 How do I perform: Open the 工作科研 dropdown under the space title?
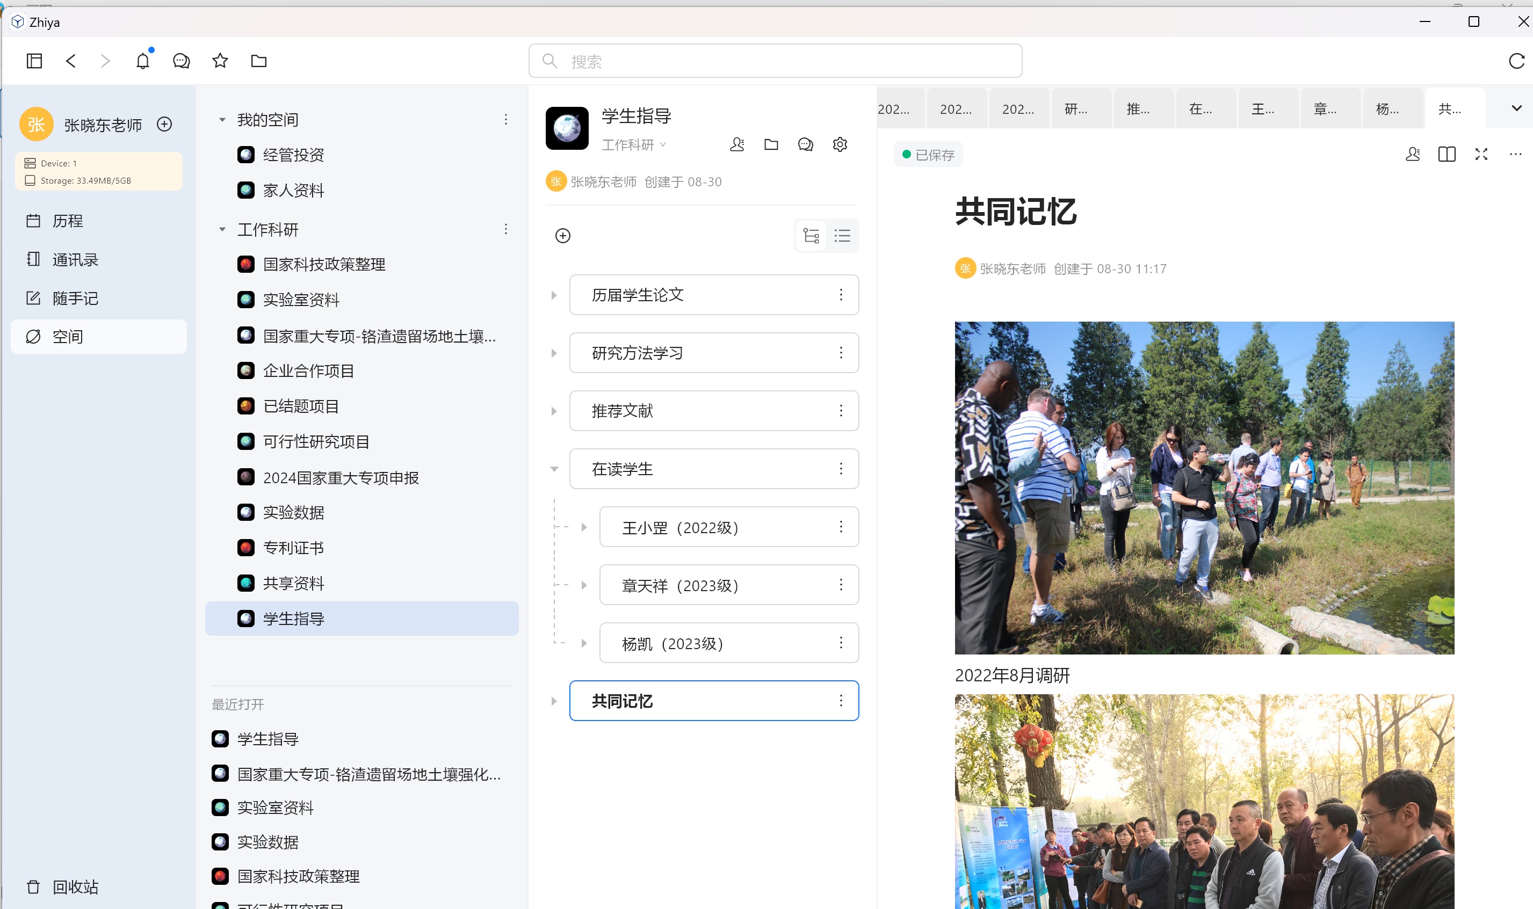point(633,145)
